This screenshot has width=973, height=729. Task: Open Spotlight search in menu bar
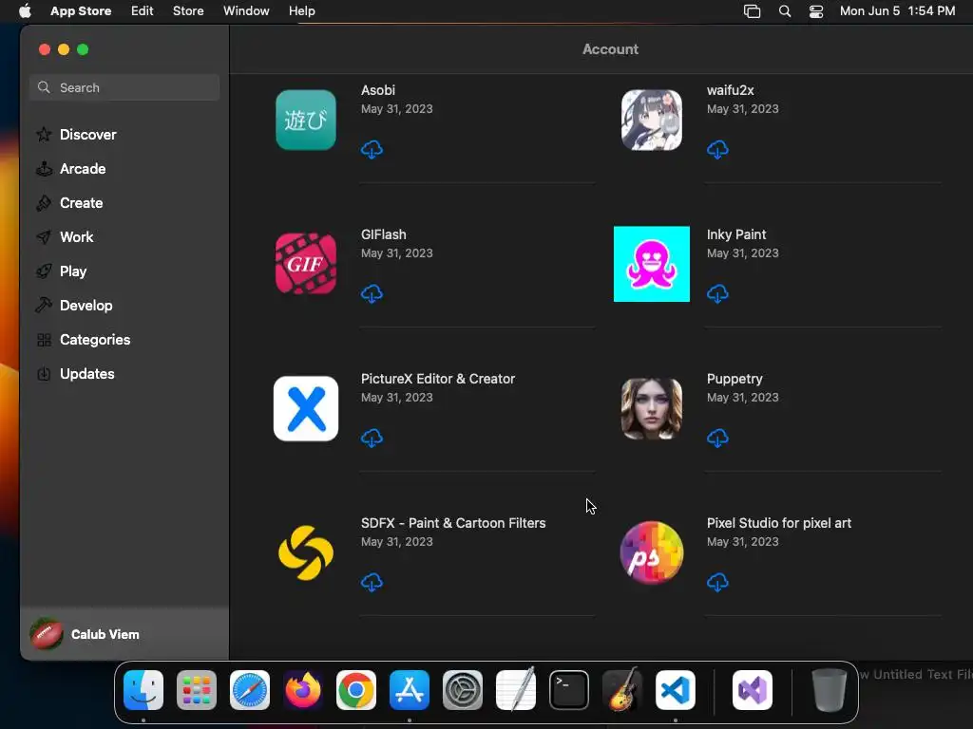pos(784,10)
